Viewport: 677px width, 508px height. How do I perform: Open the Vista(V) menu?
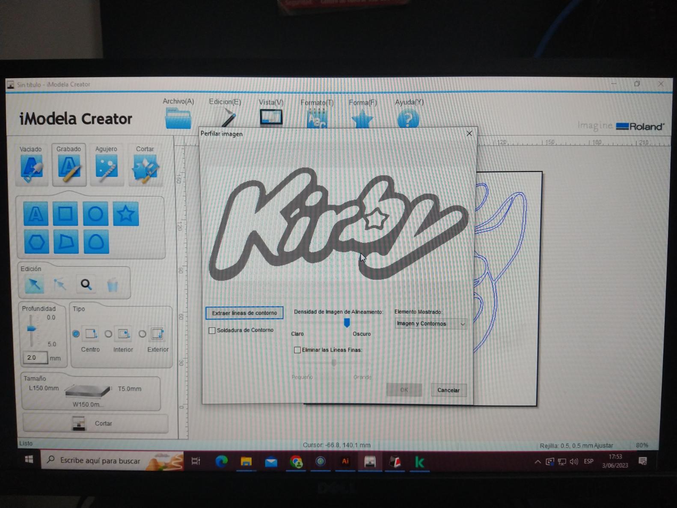click(x=271, y=102)
